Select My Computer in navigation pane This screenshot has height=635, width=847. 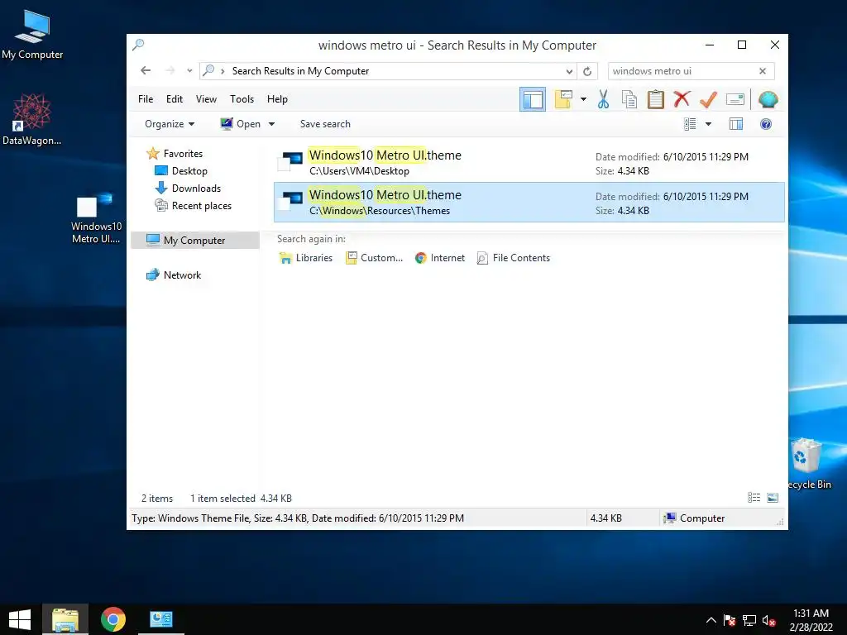194,241
